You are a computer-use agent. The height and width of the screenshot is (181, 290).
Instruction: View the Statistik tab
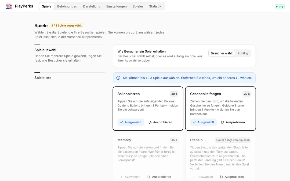pos(155,6)
